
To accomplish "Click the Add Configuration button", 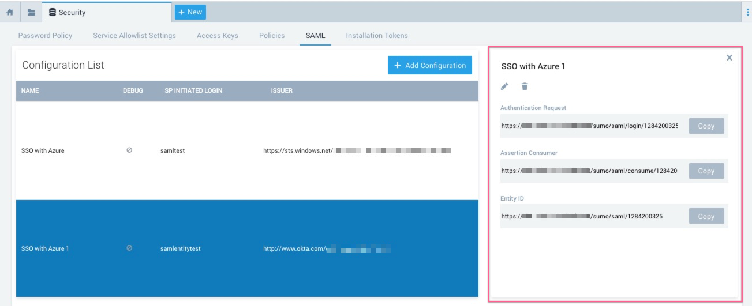I will point(429,65).
